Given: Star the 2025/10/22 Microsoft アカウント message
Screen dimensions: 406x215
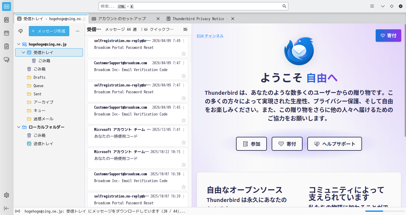Looking at the screenshot, I should (x=184, y=165).
